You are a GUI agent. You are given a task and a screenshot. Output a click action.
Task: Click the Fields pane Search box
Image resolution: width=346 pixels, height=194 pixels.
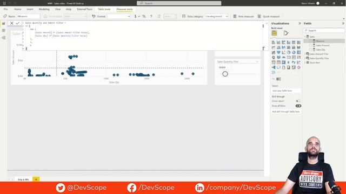(x=324, y=30)
